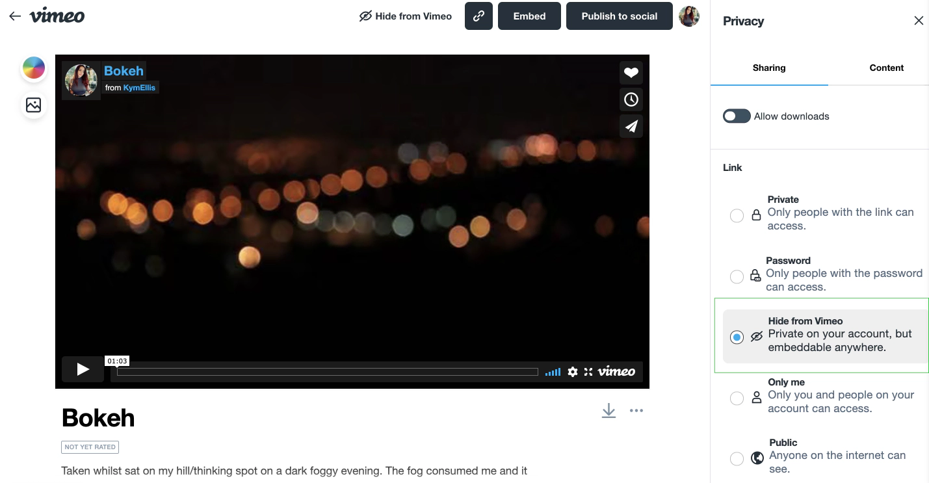
Task: Open the player color customization wheel
Action: point(34,68)
